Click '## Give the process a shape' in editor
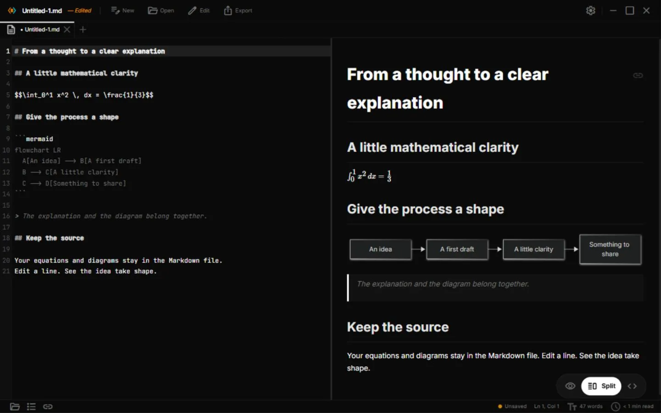The width and height of the screenshot is (661, 413). click(x=67, y=117)
